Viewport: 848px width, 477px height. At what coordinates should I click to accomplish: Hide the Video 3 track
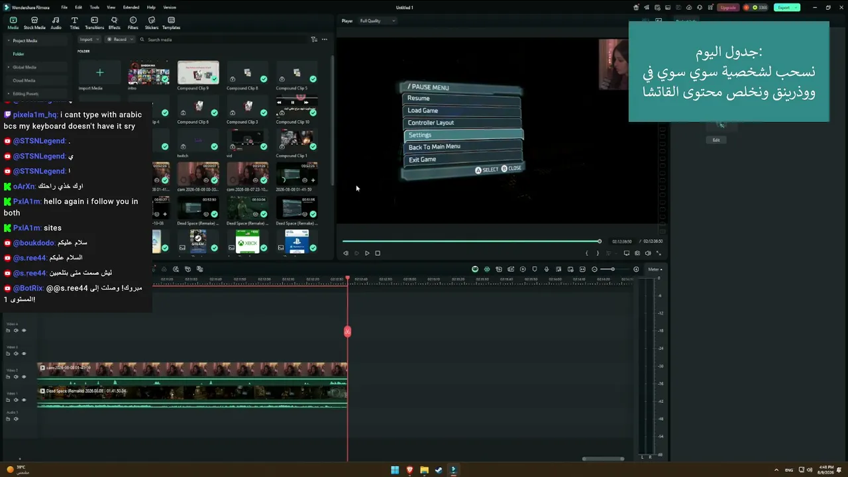(24, 354)
